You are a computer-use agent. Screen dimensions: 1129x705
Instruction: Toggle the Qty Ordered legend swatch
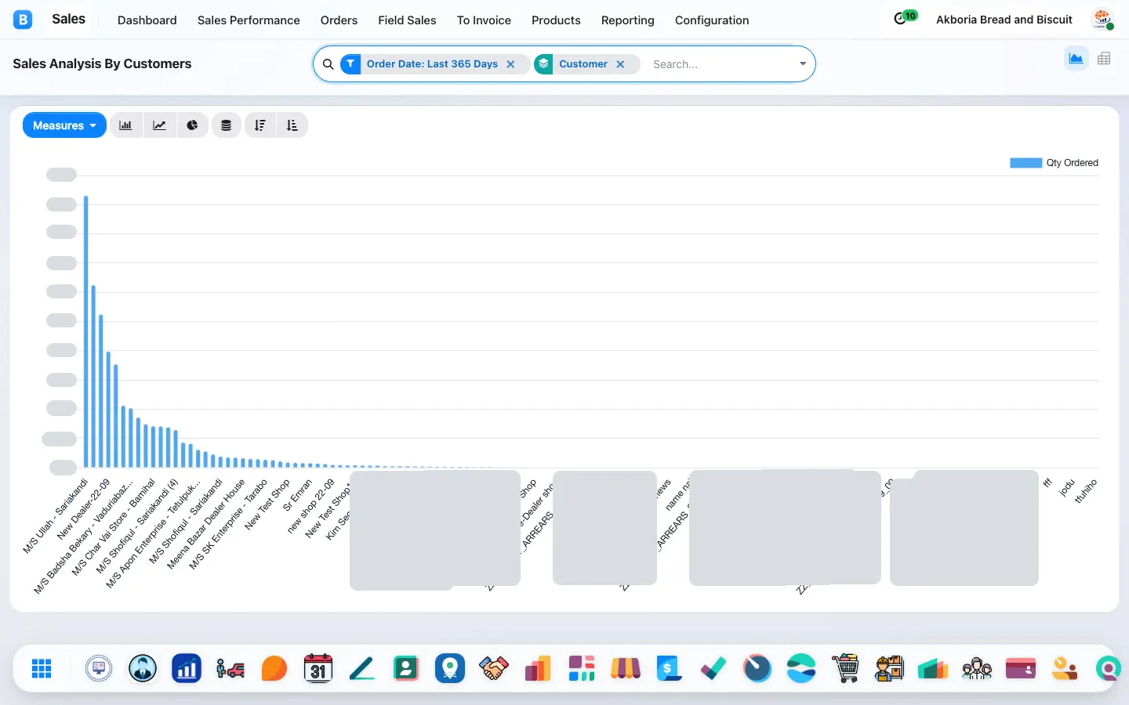click(x=1026, y=163)
